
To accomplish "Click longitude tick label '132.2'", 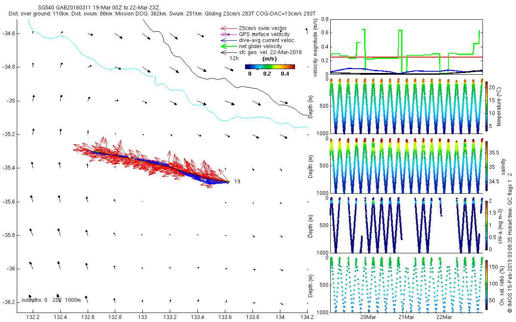I will tap(33, 317).
